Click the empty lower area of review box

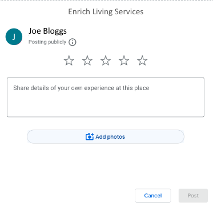point(106,107)
